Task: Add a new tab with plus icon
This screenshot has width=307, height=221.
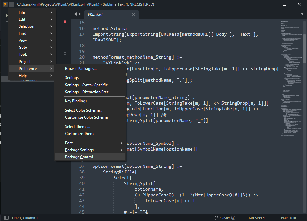Action: click(296, 14)
